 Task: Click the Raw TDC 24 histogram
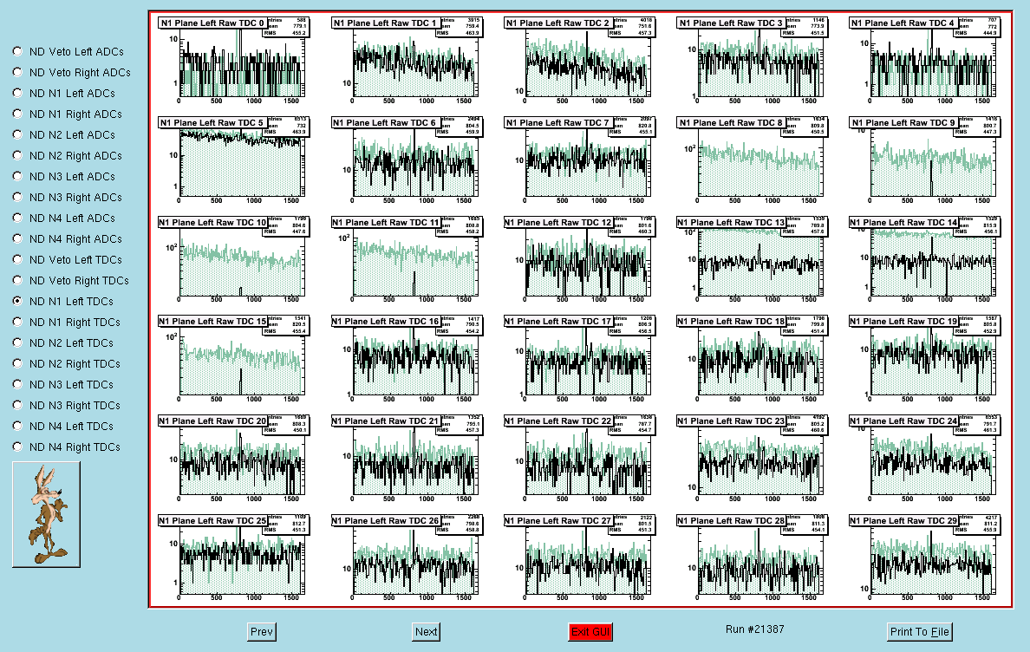pyautogui.click(x=924, y=459)
